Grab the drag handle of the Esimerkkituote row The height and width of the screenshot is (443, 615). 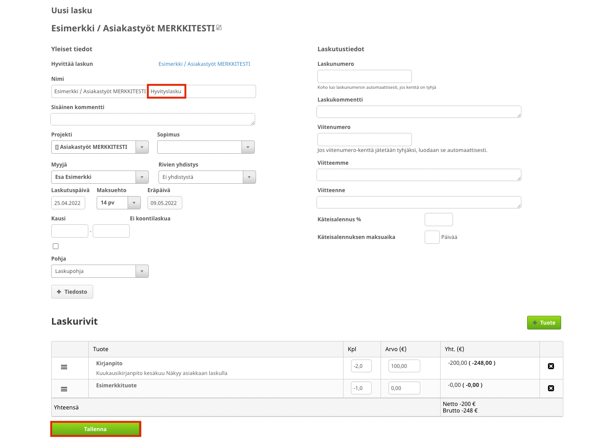click(x=64, y=389)
